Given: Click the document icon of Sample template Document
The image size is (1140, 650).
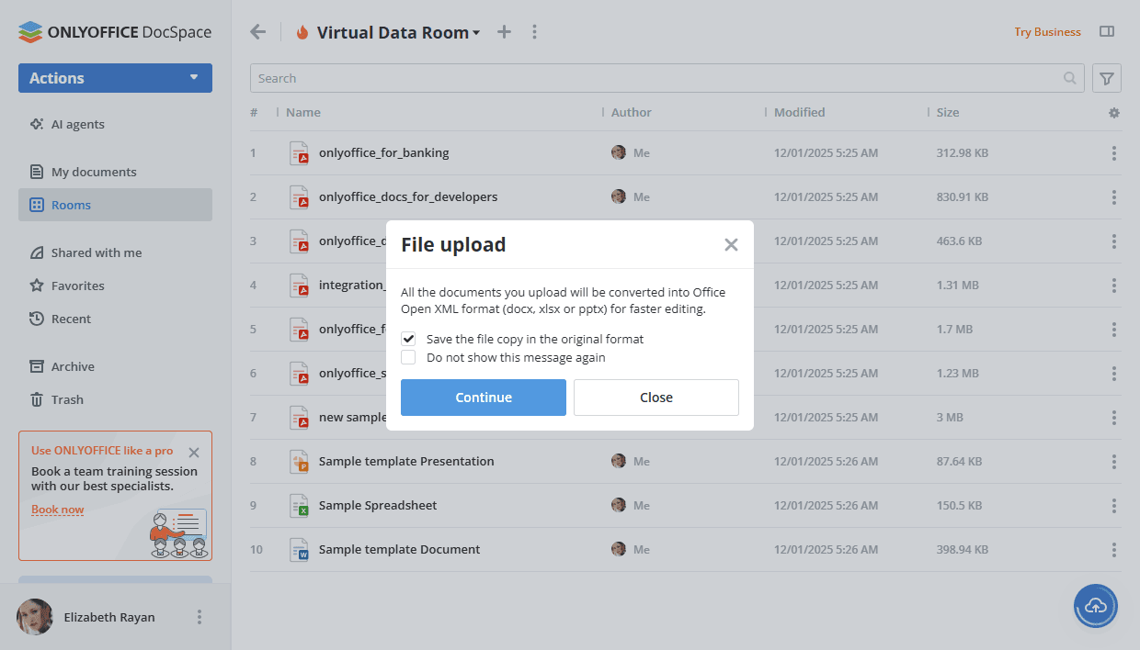Looking at the screenshot, I should pyautogui.click(x=299, y=549).
